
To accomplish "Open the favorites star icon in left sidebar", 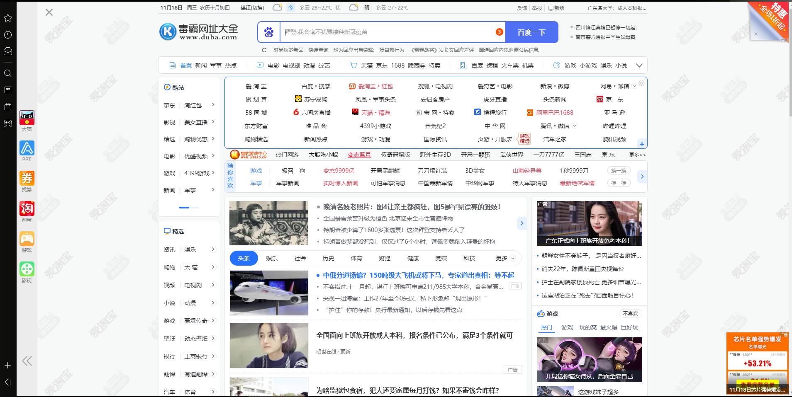I will 8,18.
